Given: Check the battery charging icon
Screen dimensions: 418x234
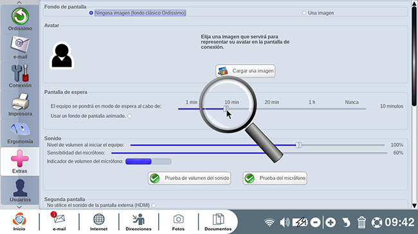Looking at the screenshot, I should [x=300, y=222].
